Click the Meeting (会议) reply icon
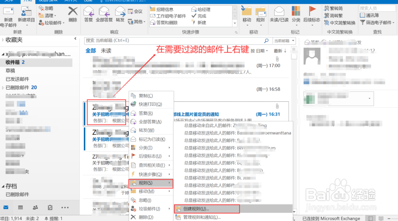398x221 pixels. (135, 12)
